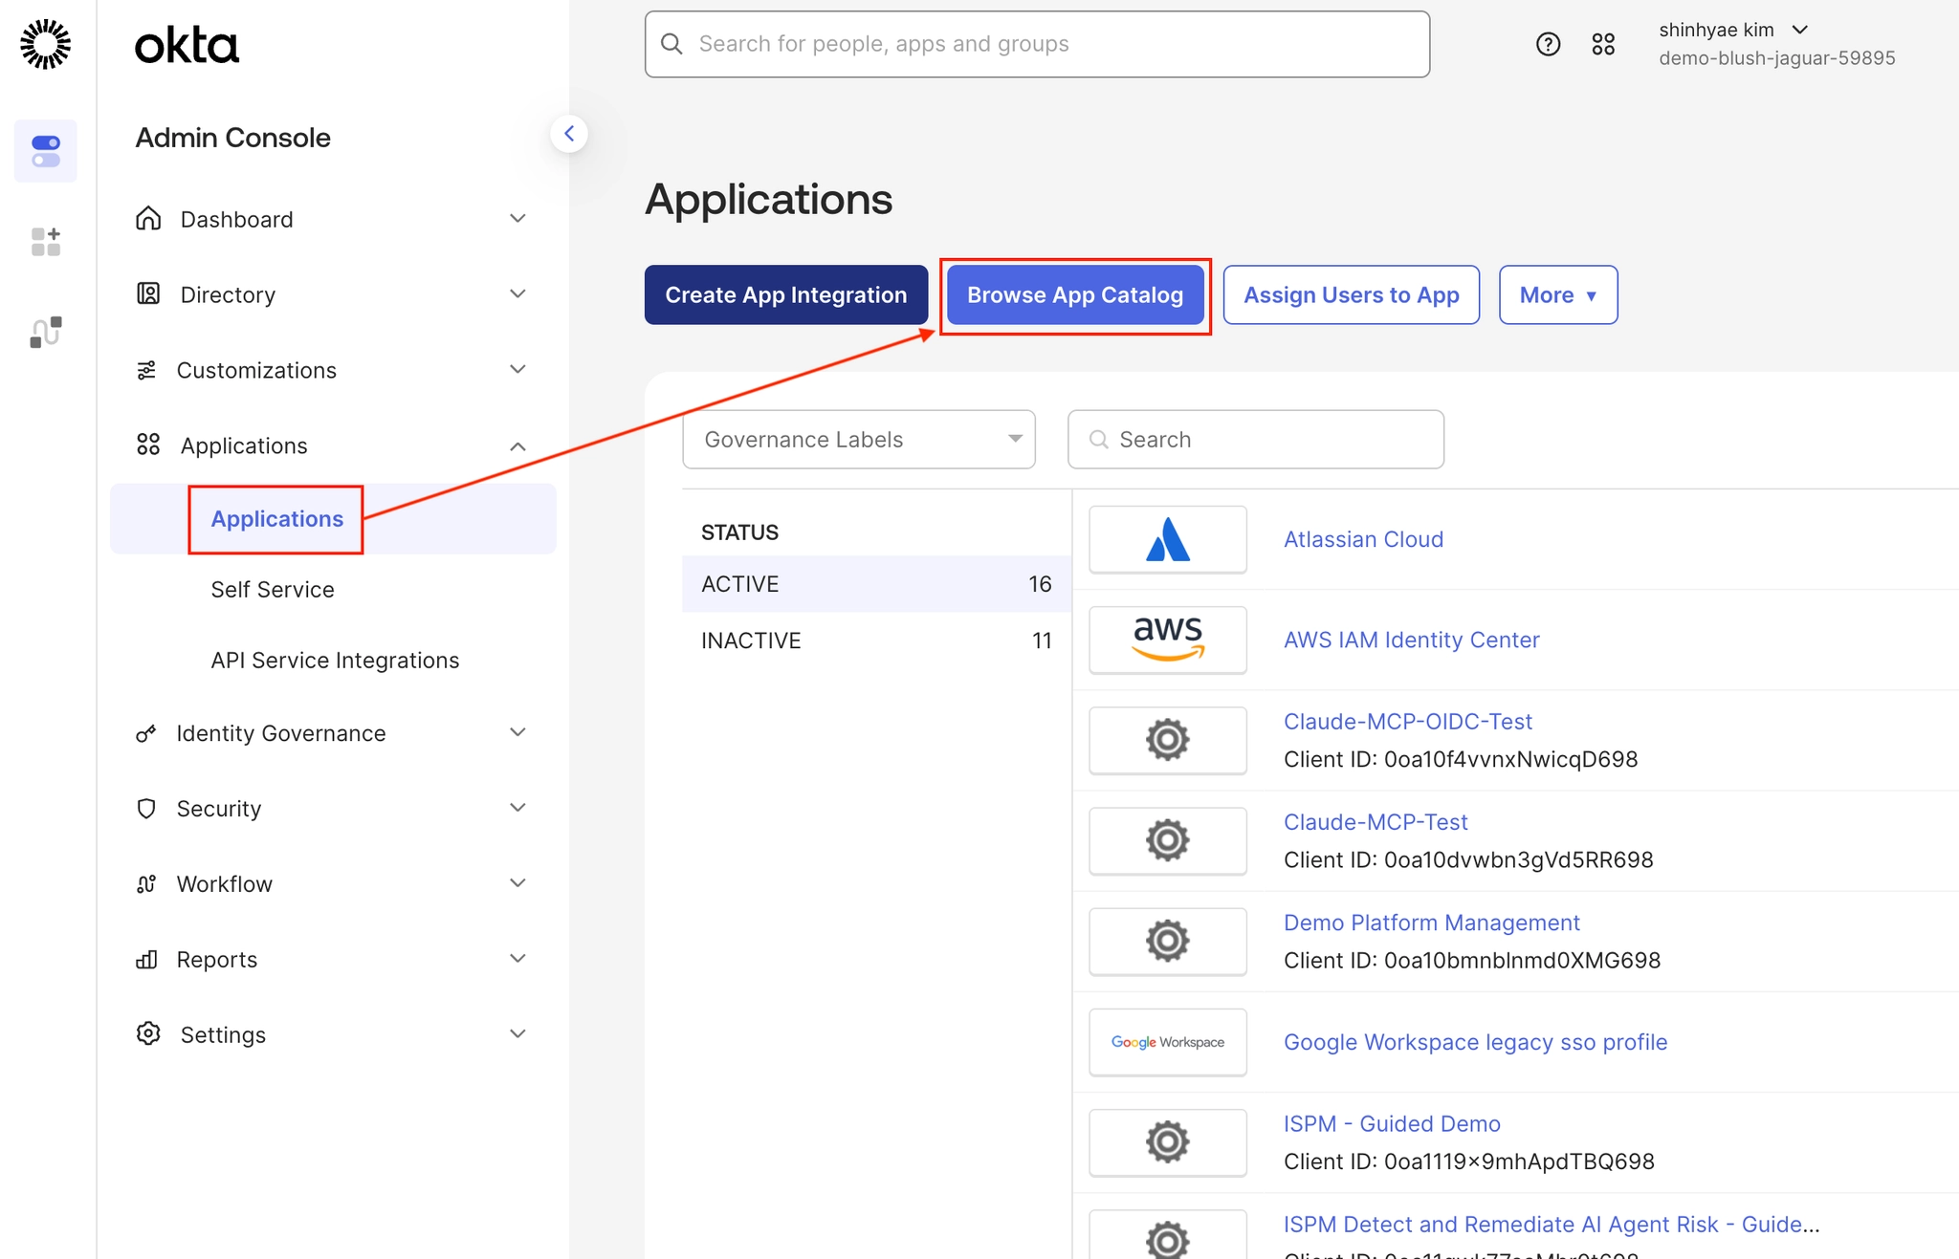Expand the Customizations menu chevron
Screen dimensions: 1959x1259
517,369
